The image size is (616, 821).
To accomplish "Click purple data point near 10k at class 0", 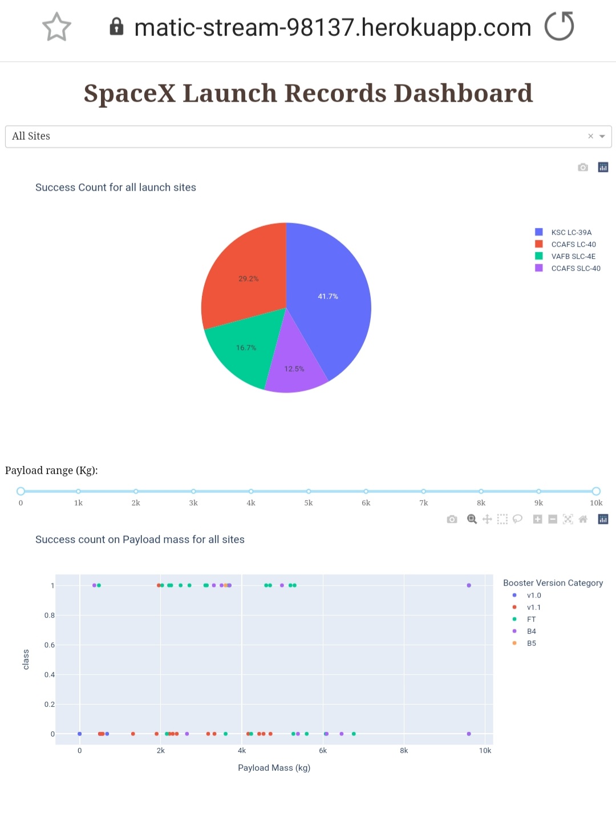I will tap(469, 734).
